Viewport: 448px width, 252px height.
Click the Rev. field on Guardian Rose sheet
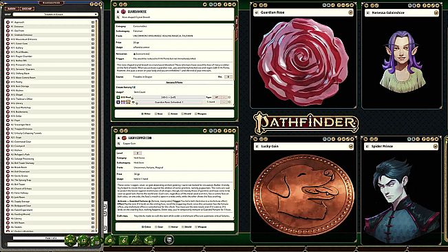pos(228,77)
